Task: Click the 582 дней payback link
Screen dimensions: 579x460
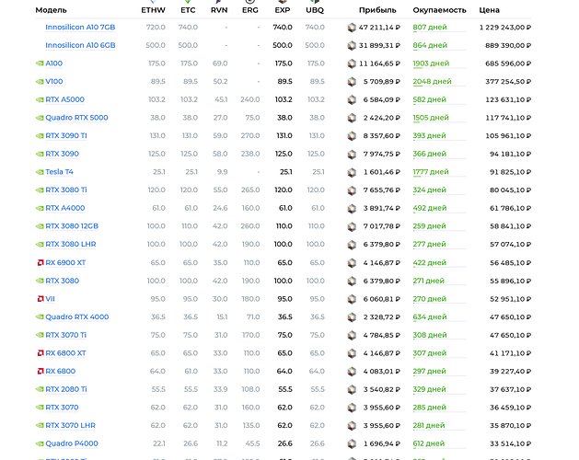Action: [430, 99]
